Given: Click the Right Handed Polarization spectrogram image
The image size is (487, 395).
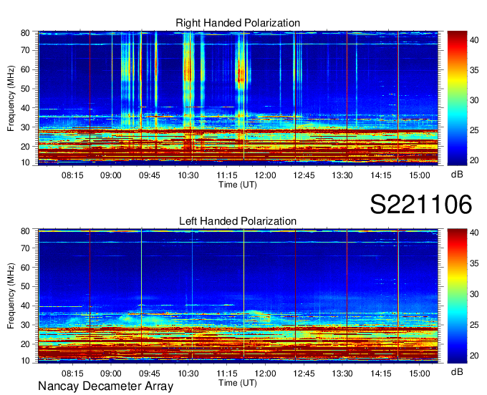Looking at the screenshot, I should (x=238, y=98).
